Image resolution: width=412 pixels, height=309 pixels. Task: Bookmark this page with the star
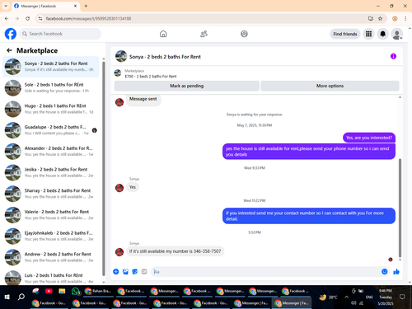380,18
